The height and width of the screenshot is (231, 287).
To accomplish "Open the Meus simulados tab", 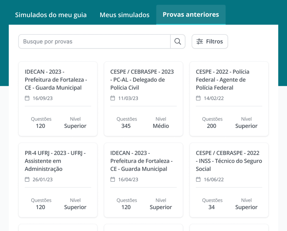I will [124, 15].
